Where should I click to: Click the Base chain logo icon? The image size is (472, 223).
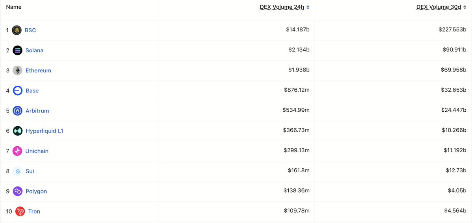[17, 90]
